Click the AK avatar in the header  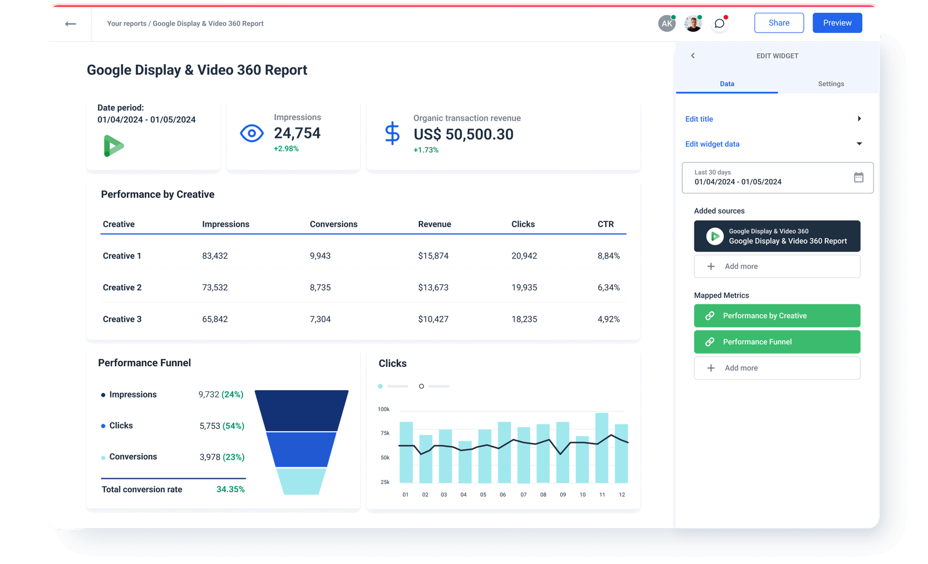click(666, 23)
